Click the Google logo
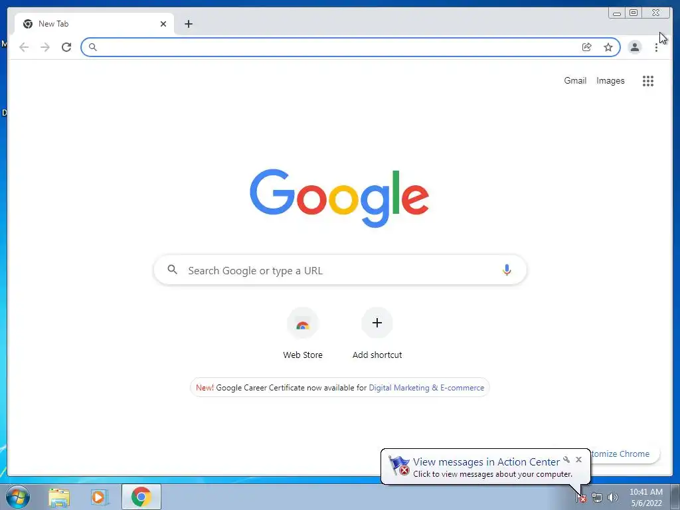Screen dimensions: 680x510 coord(339,198)
